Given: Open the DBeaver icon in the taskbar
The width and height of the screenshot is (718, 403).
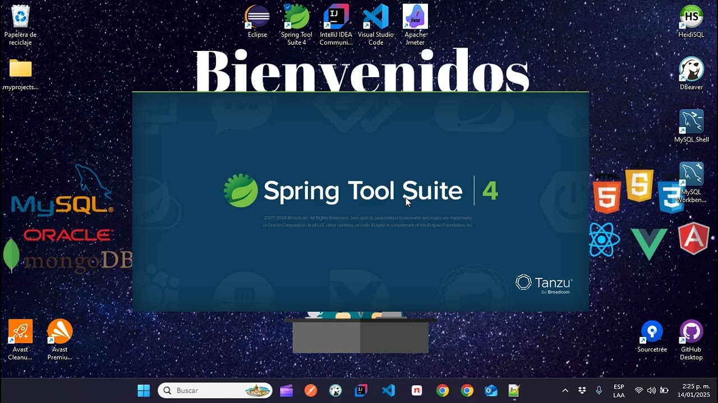Looking at the screenshot, I should [335, 391].
